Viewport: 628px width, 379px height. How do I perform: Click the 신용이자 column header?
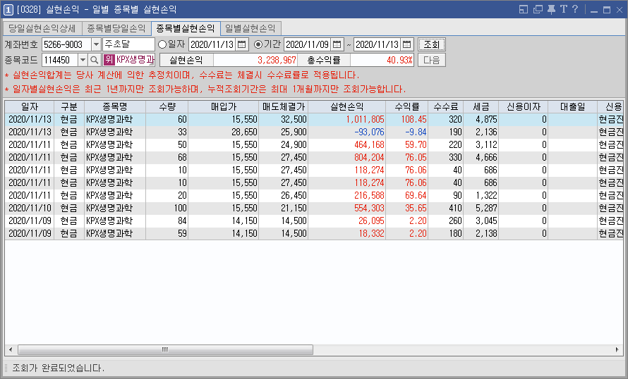(524, 107)
